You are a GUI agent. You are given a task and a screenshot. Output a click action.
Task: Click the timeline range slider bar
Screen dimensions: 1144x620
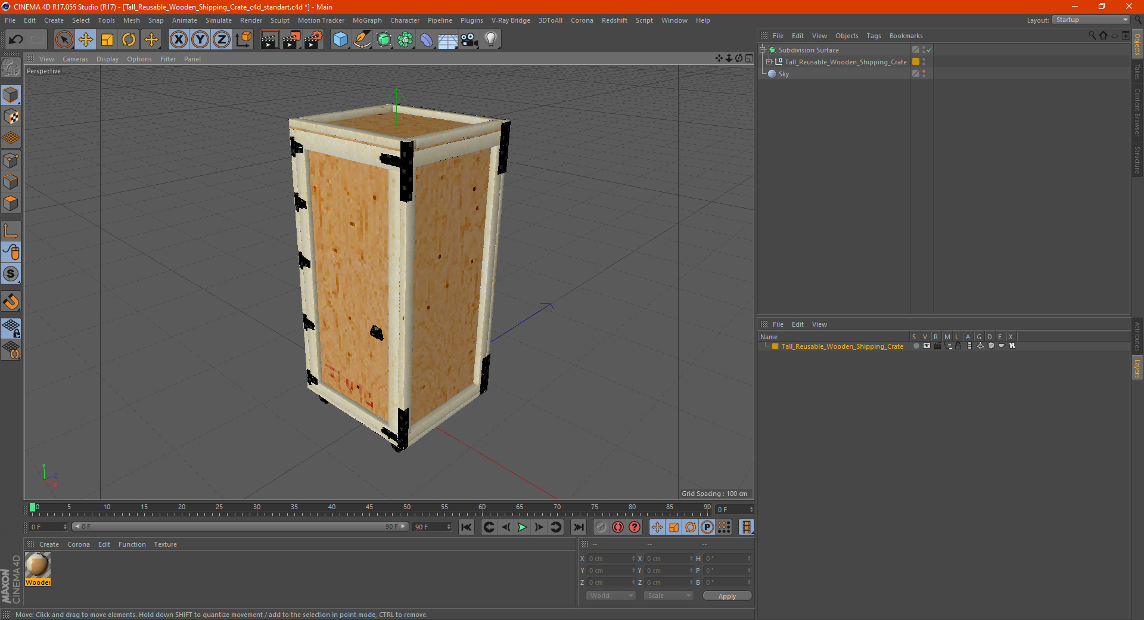coord(240,526)
